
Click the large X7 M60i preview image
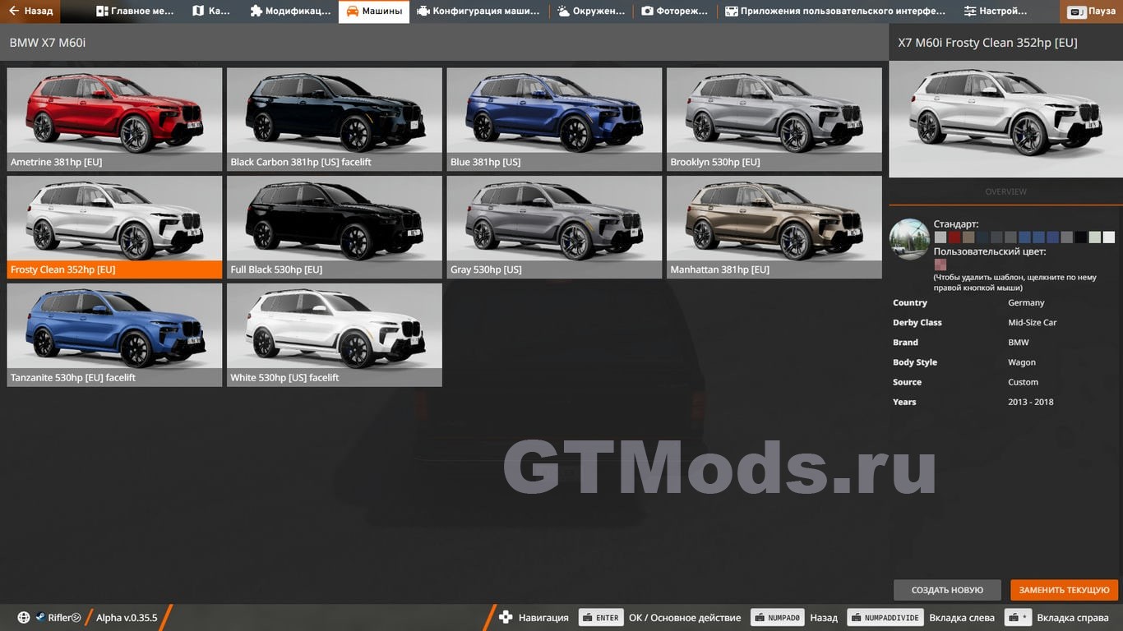coord(1005,119)
